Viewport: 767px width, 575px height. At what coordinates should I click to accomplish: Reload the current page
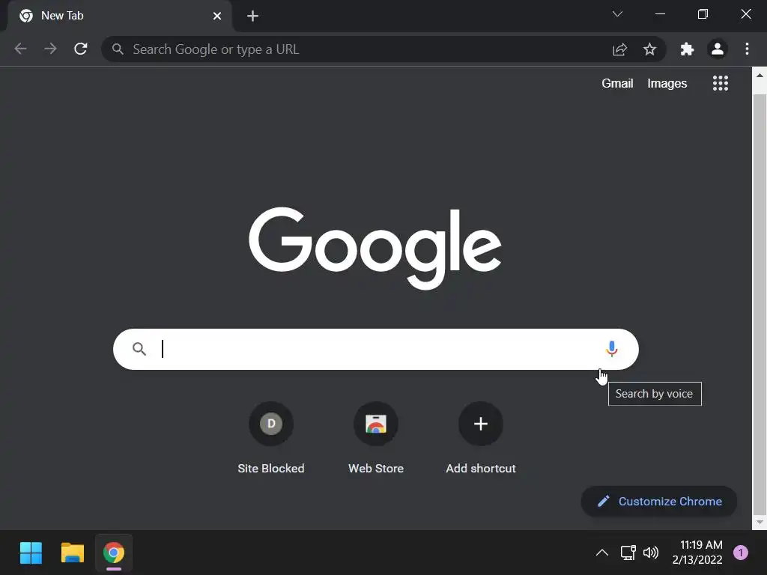pyautogui.click(x=81, y=49)
